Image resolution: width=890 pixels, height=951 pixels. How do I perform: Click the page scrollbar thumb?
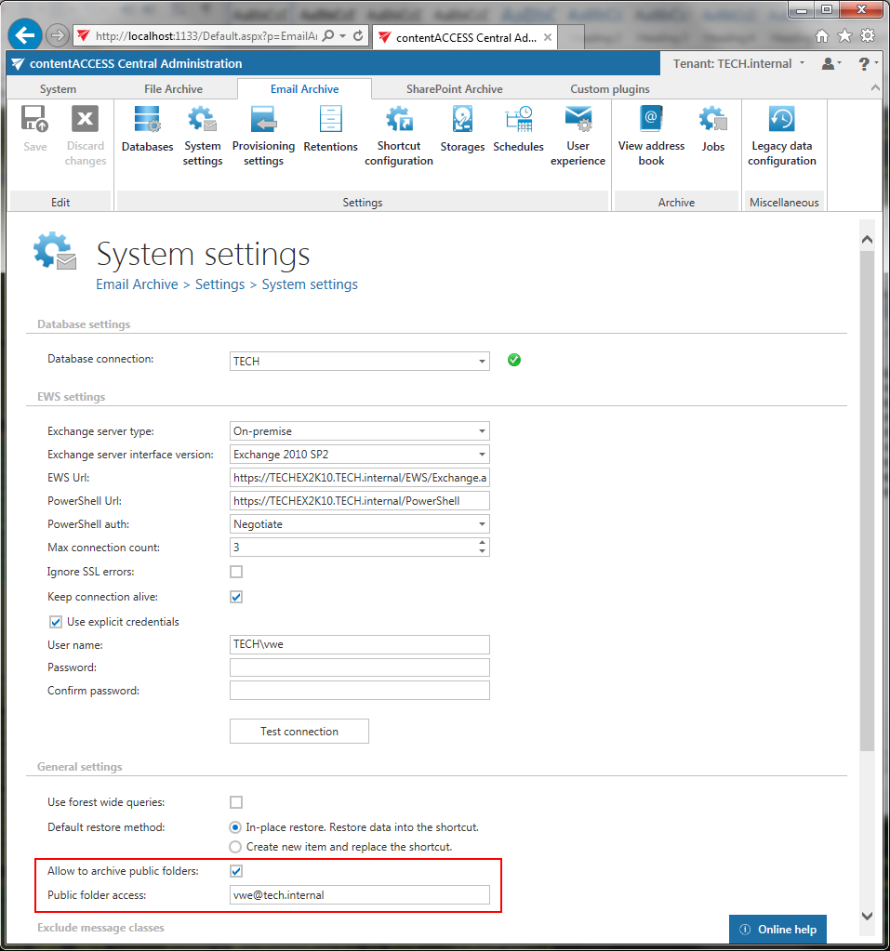867,500
